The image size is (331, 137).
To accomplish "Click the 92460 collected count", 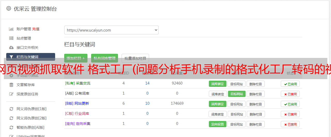I will 177,83.
